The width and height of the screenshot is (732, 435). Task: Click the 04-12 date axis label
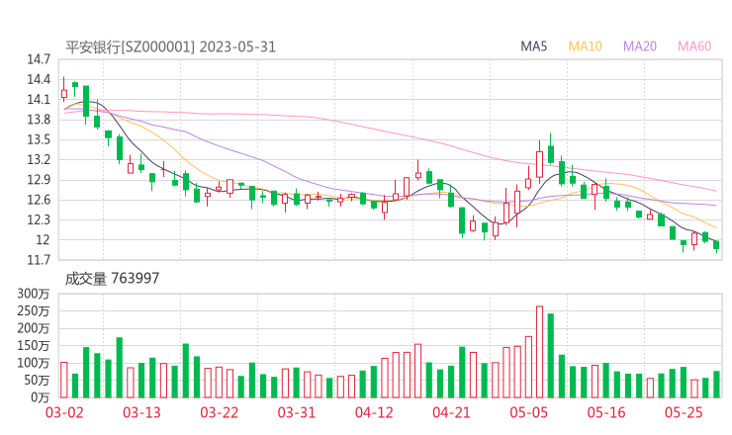[374, 412]
